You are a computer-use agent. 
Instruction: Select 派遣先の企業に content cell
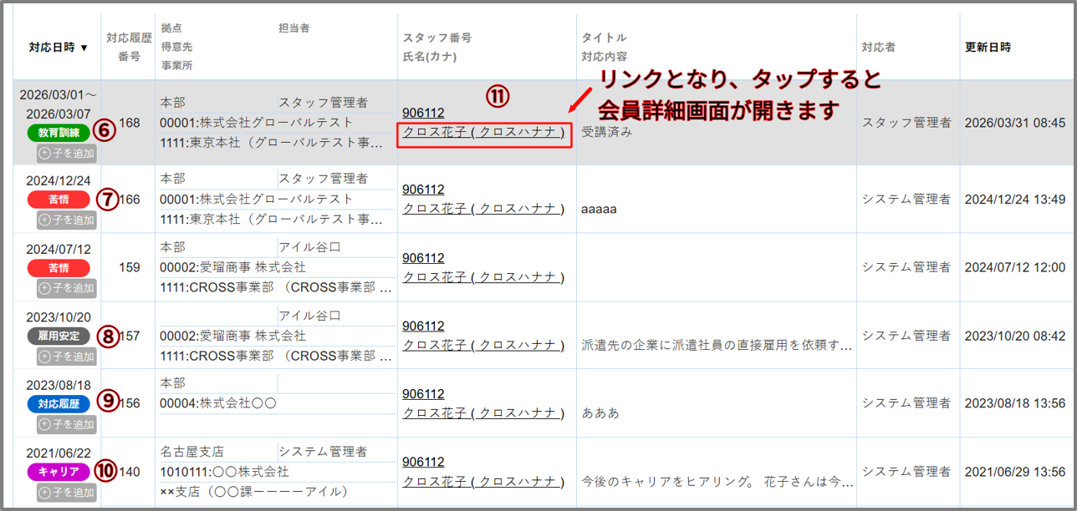point(717,345)
